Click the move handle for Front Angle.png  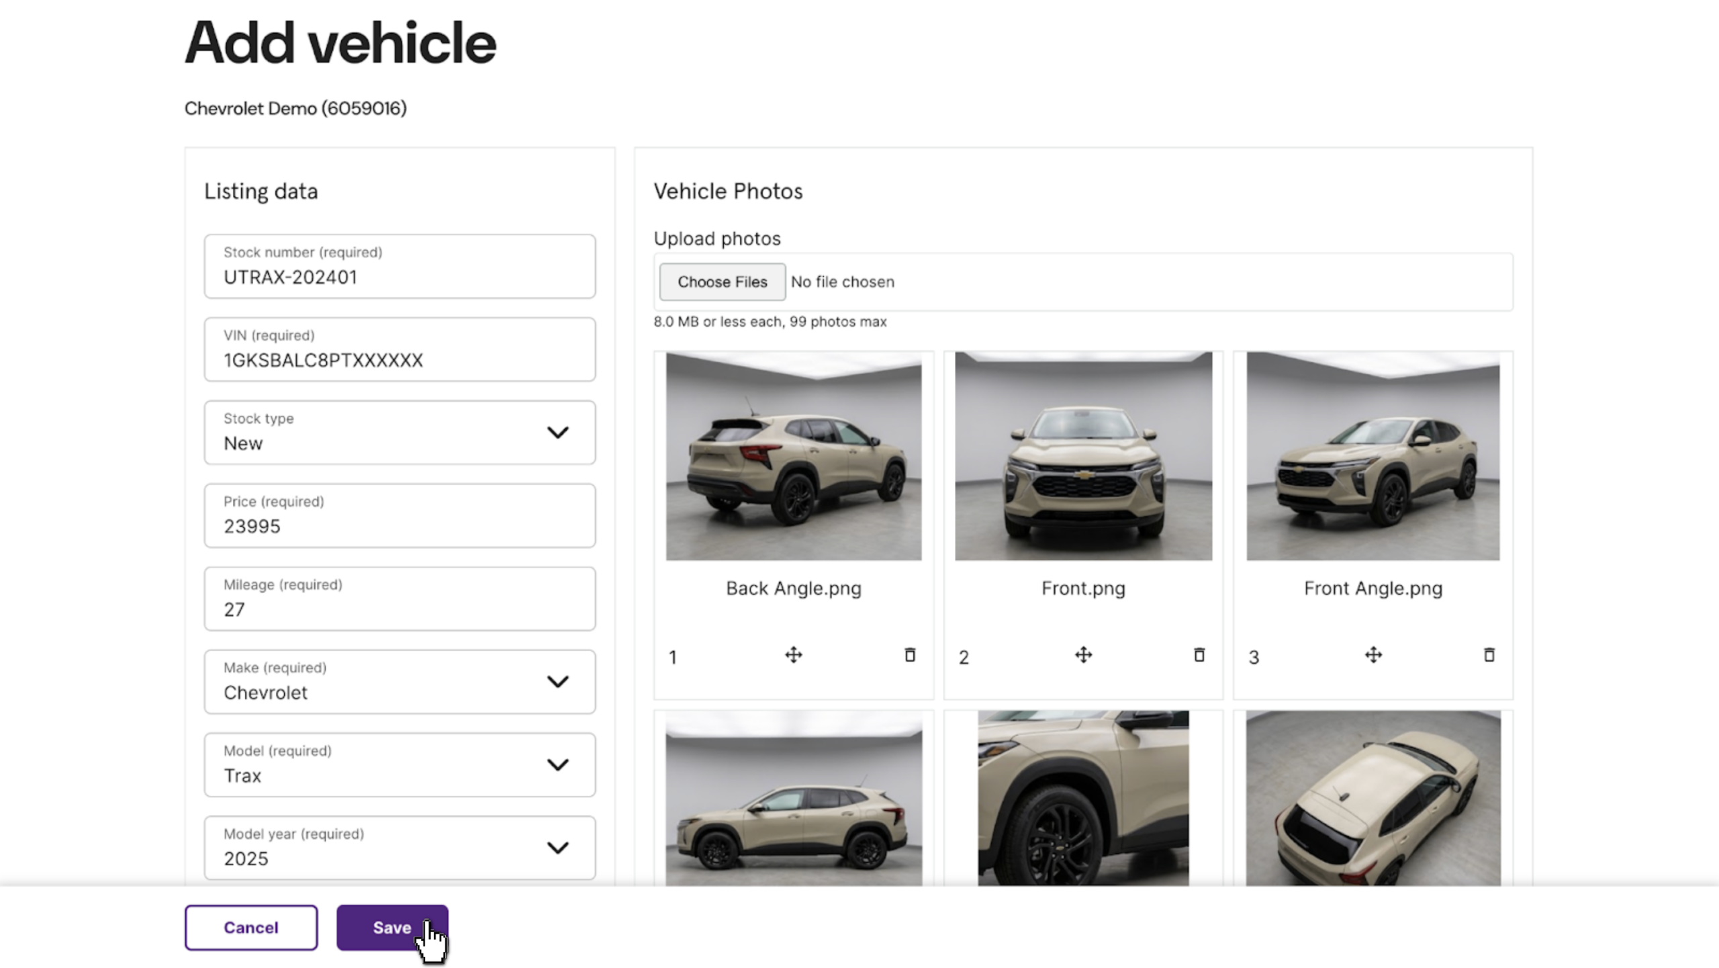(x=1373, y=655)
